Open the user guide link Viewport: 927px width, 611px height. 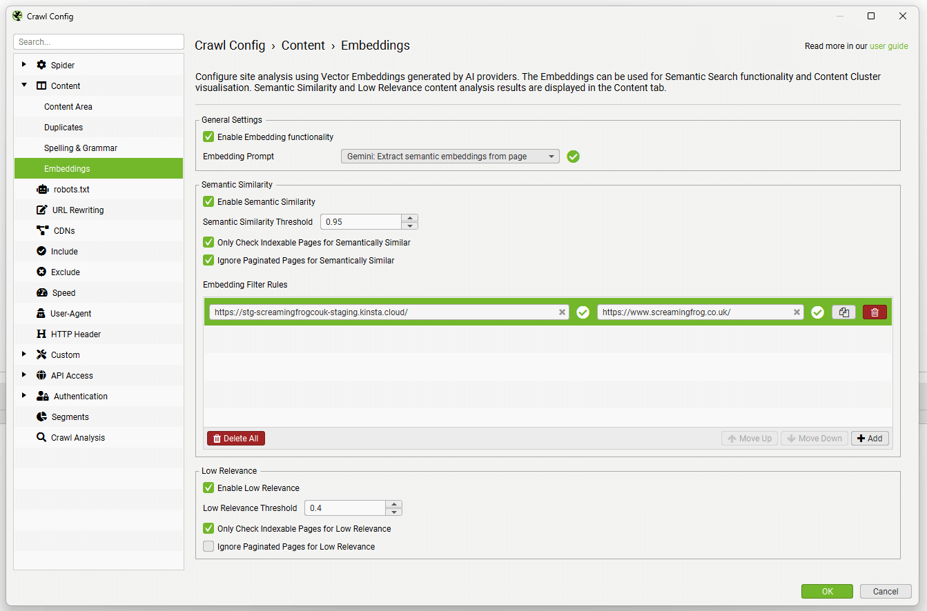click(888, 46)
